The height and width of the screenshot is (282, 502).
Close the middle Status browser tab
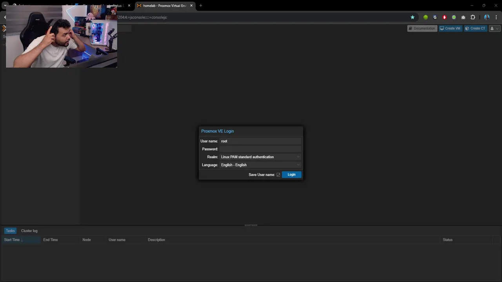tap(129, 5)
